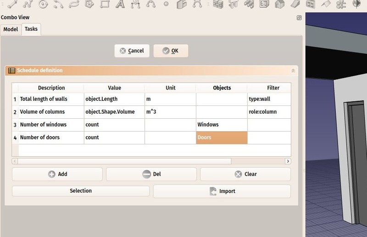Image resolution: width=367 pixels, height=237 pixels.
Task: Select the Window tool icon
Action: tap(311, 4)
